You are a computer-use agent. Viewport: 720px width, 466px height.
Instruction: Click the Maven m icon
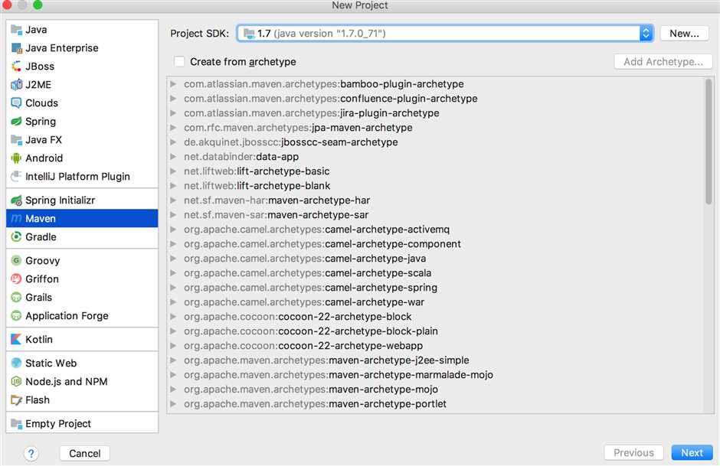click(16, 219)
